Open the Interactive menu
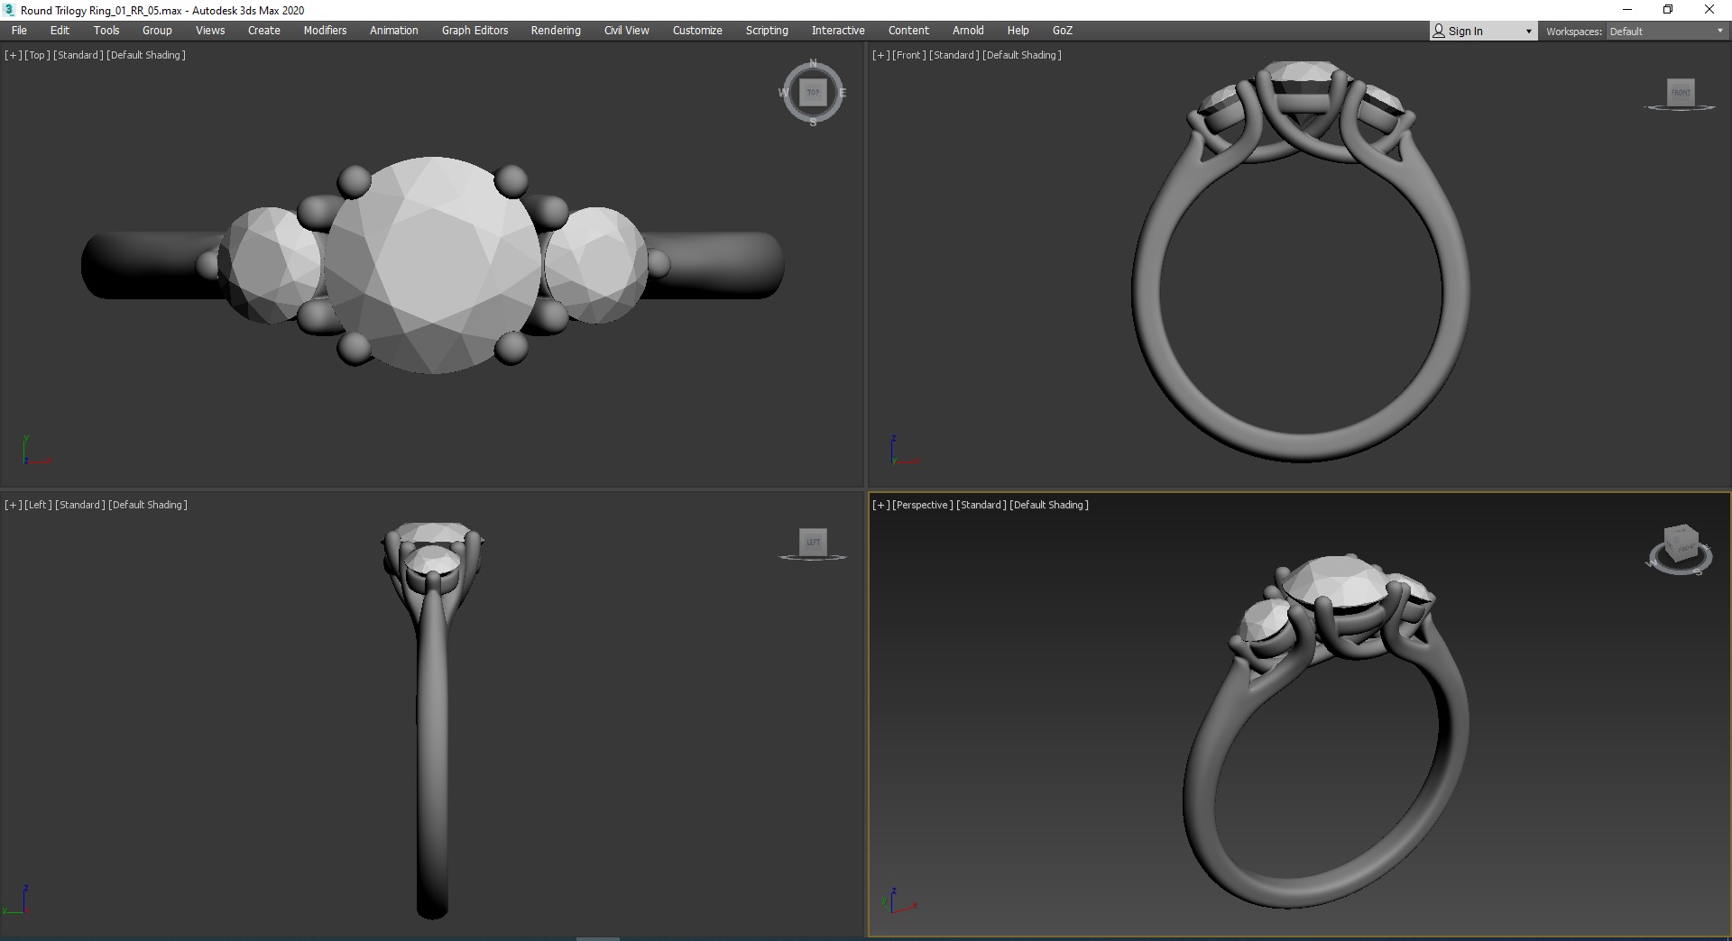Image resolution: width=1732 pixels, height=941 pixels. (x=838, y=31)
